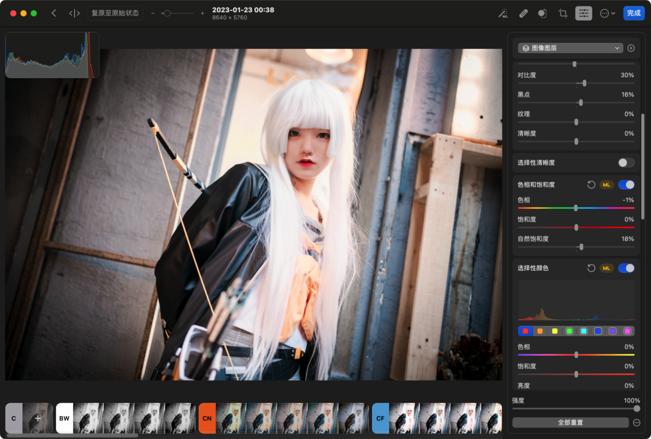Click the presets strip horizontal scrollbar
651x439 pixels.
click(72, 435)
